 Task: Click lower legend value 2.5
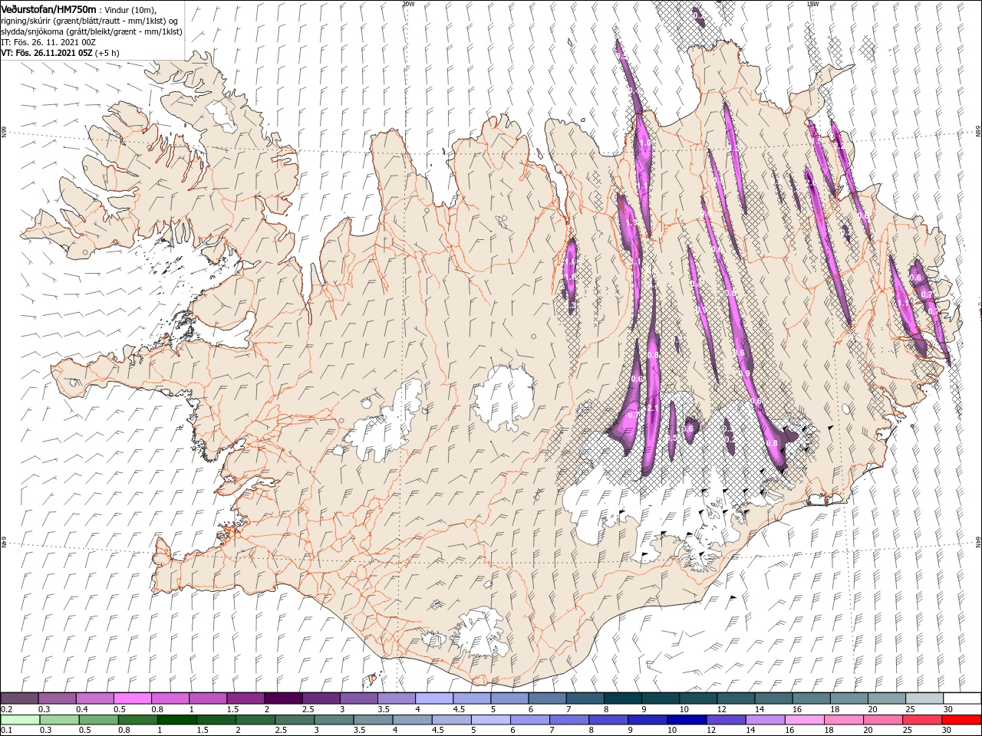coord(281,731)
